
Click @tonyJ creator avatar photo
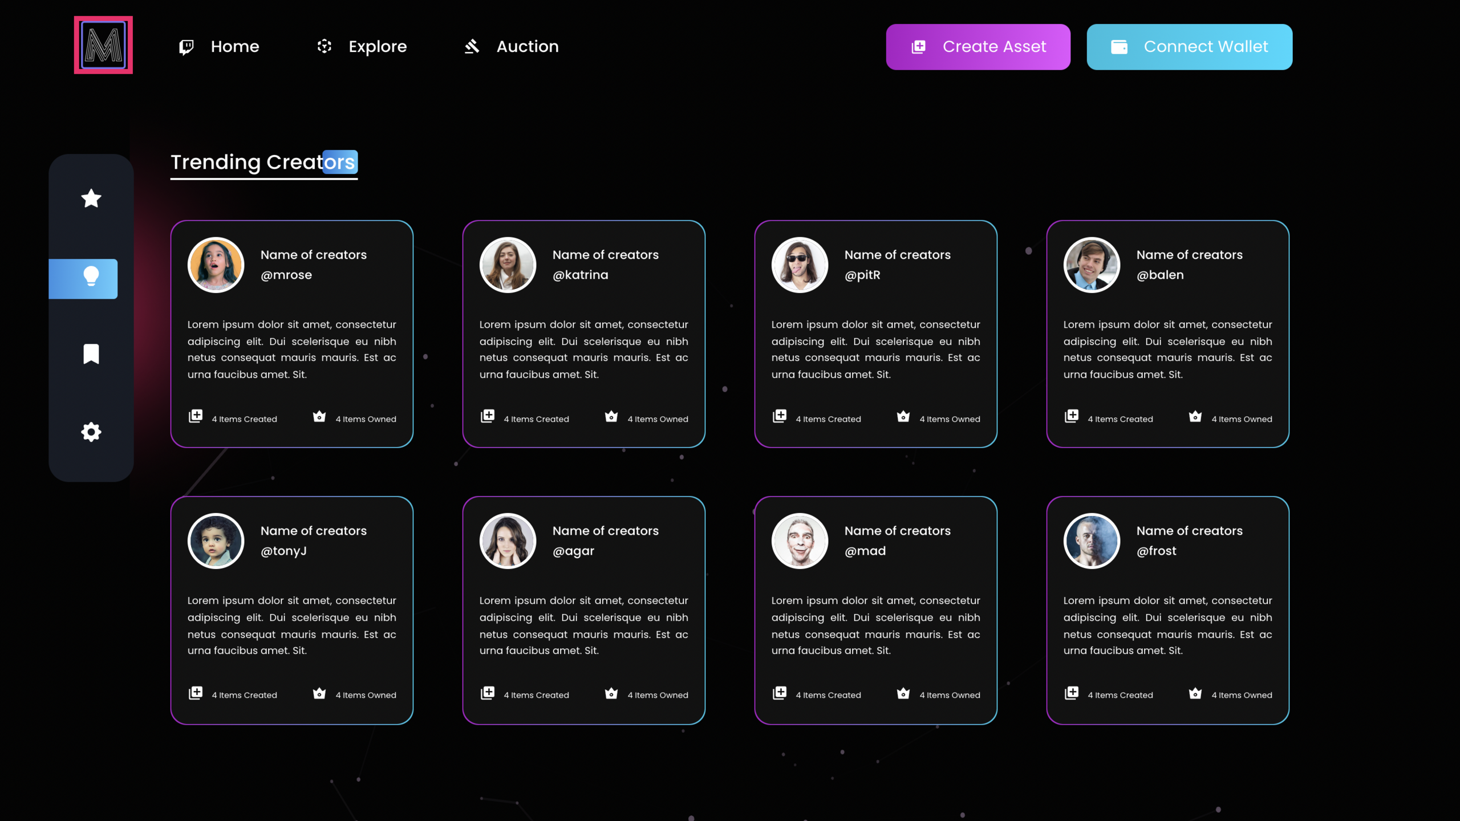coord(216,541)
